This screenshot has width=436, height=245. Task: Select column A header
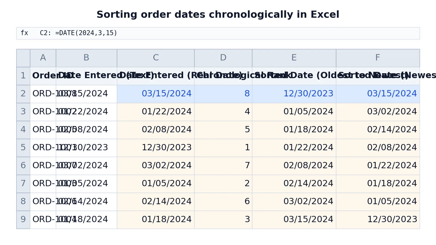pyautogui.click(x=43, y=58)
